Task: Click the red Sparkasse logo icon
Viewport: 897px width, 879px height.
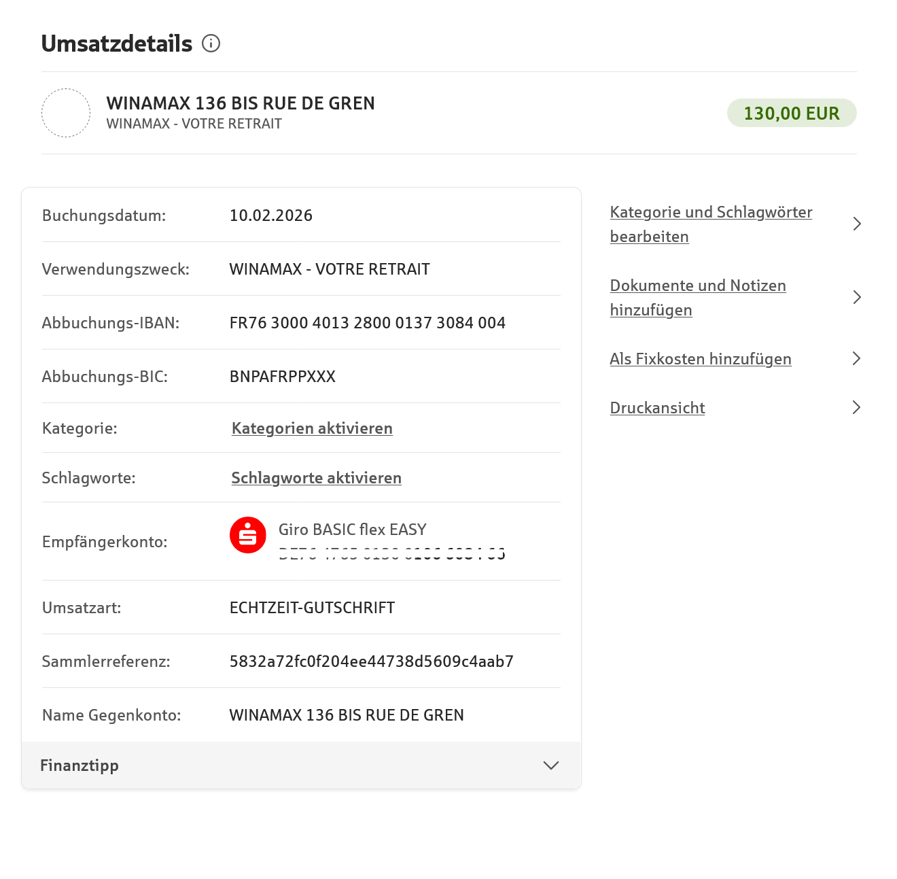Action: pos(248,535)
